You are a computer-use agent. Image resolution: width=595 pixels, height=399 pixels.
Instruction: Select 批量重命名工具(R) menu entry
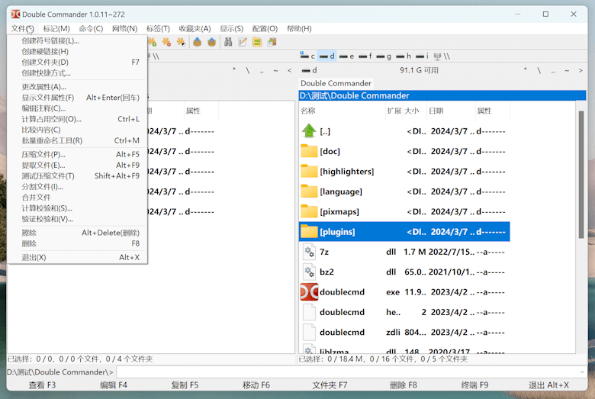point(77,140)
